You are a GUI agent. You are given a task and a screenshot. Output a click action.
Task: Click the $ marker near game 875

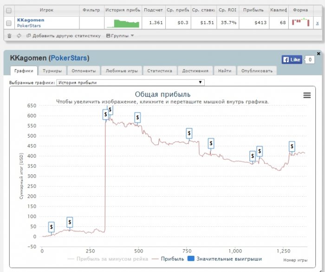click(x=211, y=143)
